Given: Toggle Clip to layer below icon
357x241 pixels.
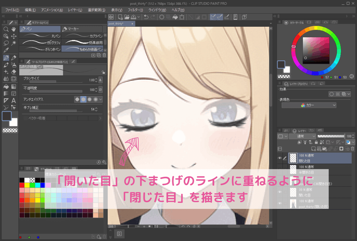Looking at the screenshot, I should click(x=300, y=142).
